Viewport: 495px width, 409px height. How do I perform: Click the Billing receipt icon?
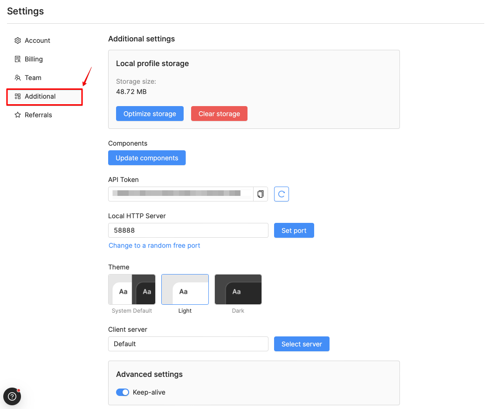[x=18, y=59]
